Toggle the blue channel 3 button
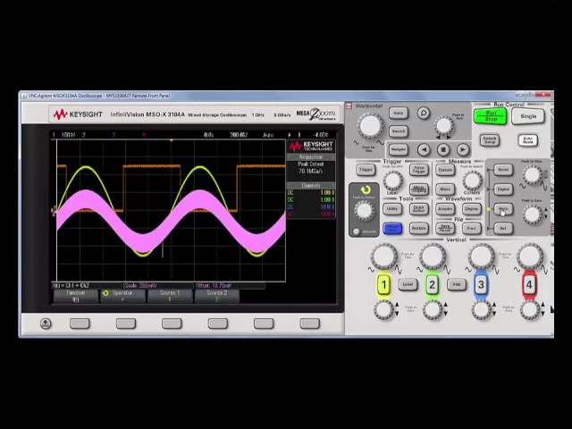Image resolution: width=572 pixels, height=429 pixels. [481, 284]
